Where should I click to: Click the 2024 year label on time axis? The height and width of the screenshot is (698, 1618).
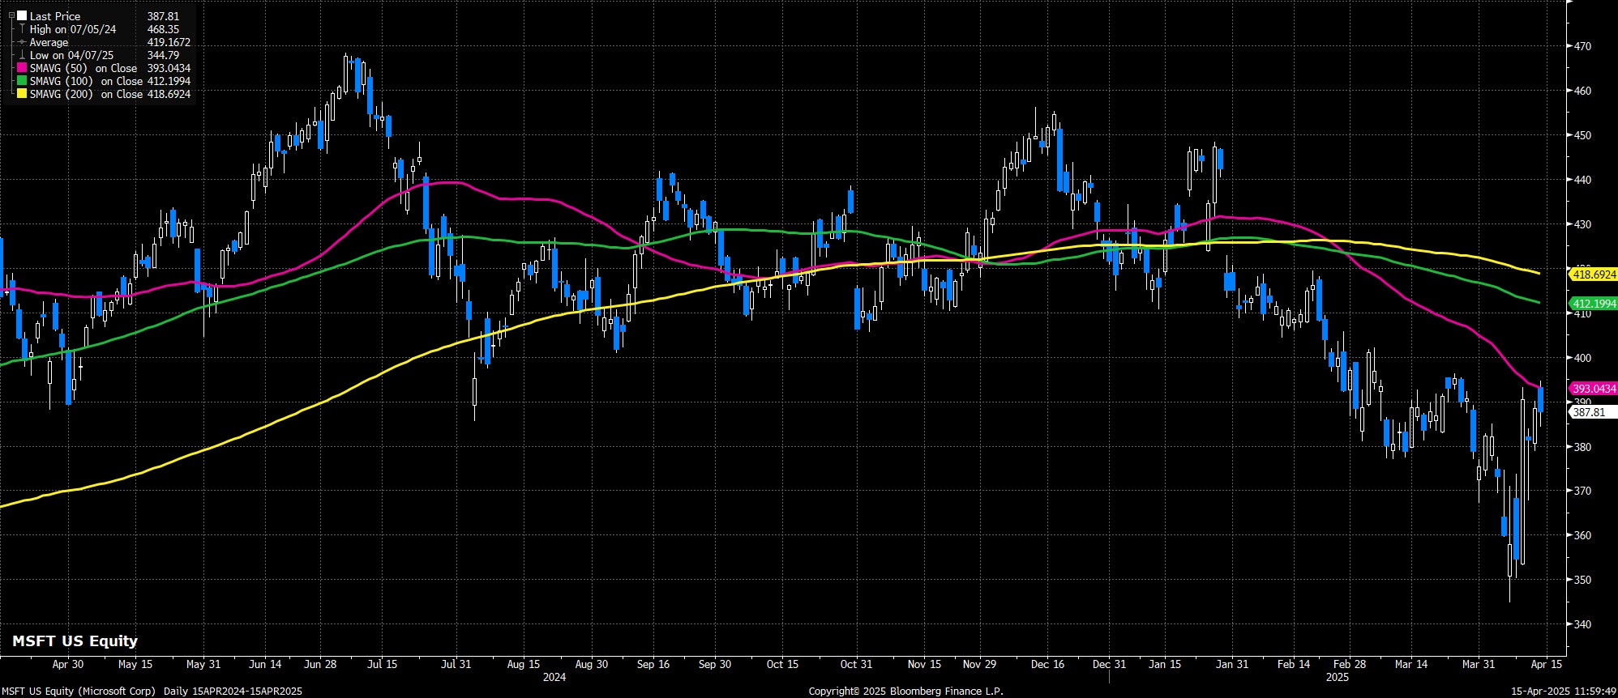tap(554, 676)
